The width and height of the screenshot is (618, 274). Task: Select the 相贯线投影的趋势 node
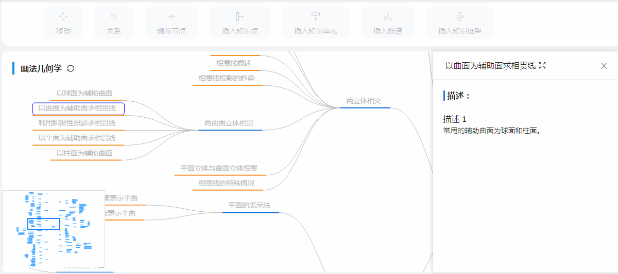click(226, 78)
